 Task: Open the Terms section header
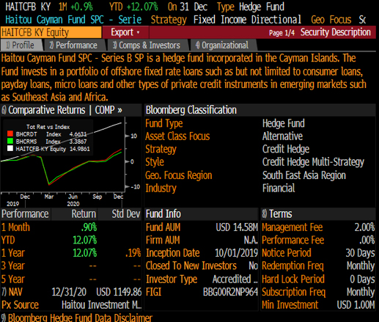(277, 214)
